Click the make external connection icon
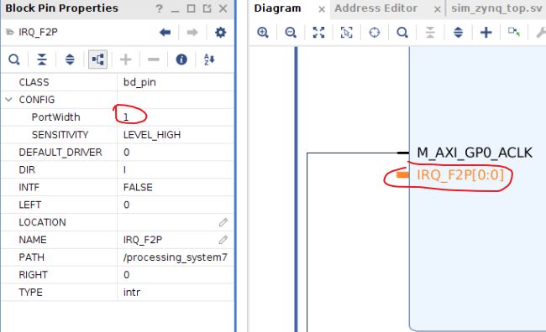The width and height of the screenshot is (546, 332). click(514, 32)
